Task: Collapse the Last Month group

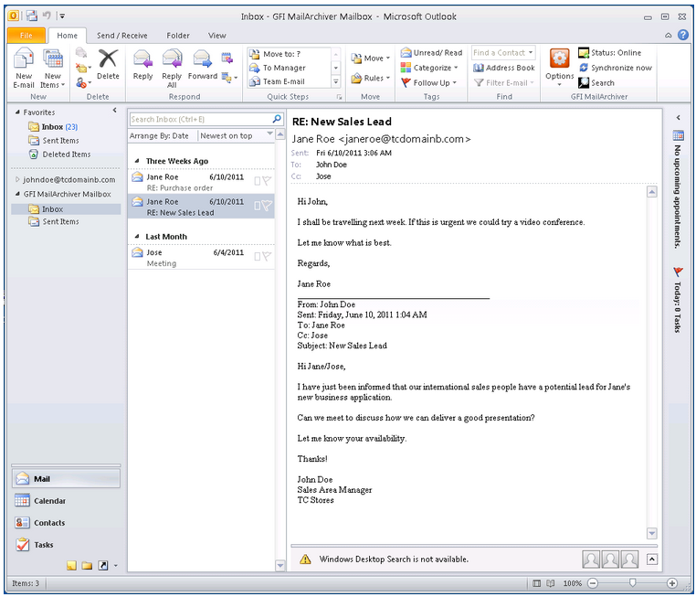Action: [x=137, y=236]
